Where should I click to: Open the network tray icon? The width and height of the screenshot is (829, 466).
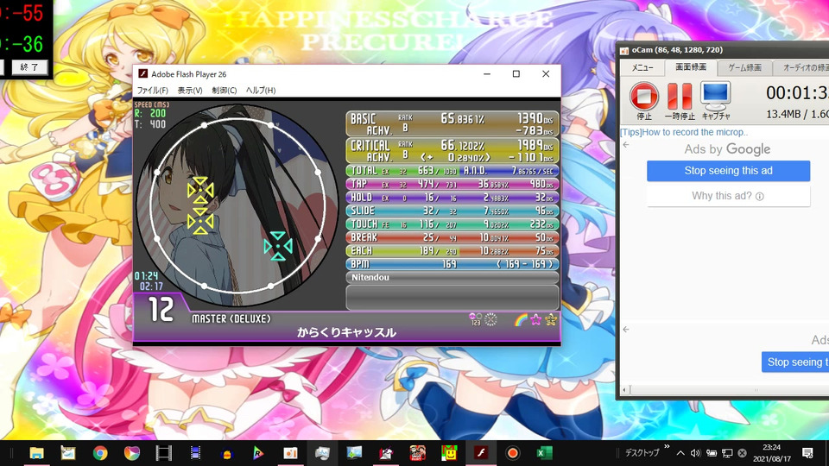coord(727,453)
